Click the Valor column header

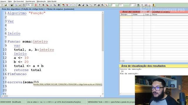point(169,14)
